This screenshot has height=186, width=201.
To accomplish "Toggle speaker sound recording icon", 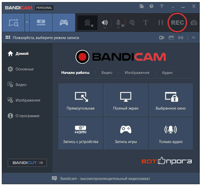I will 105,22.
